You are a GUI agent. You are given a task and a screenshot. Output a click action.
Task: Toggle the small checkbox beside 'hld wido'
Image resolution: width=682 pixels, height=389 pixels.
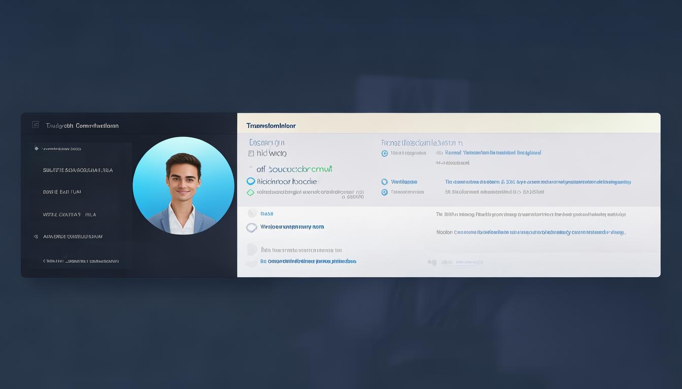coord(251,153)
